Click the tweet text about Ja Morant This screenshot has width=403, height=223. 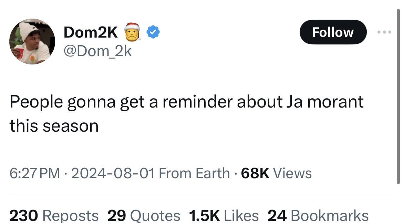(x=186, y=101)
